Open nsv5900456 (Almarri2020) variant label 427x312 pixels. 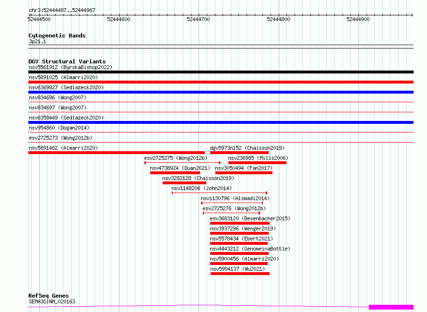point(244,259)
